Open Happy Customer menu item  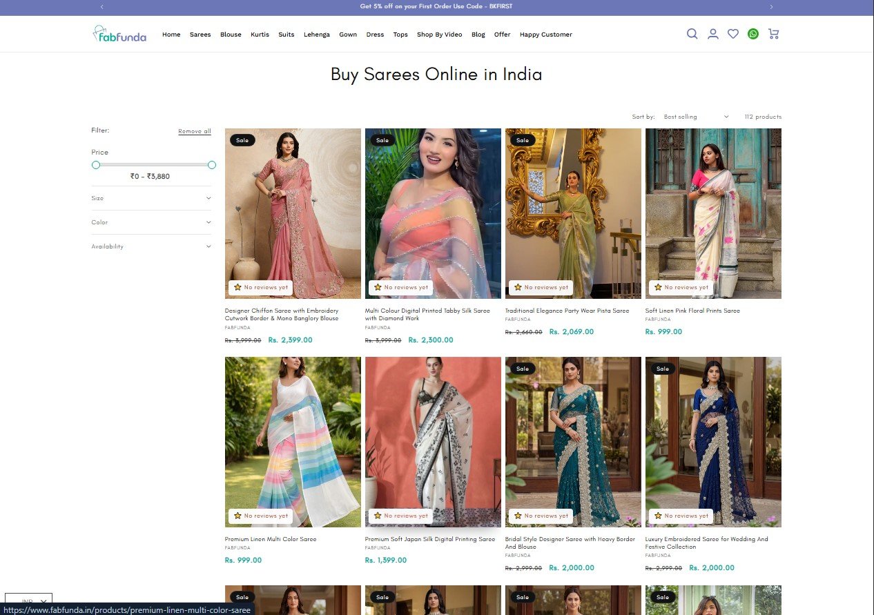point(545,35)
